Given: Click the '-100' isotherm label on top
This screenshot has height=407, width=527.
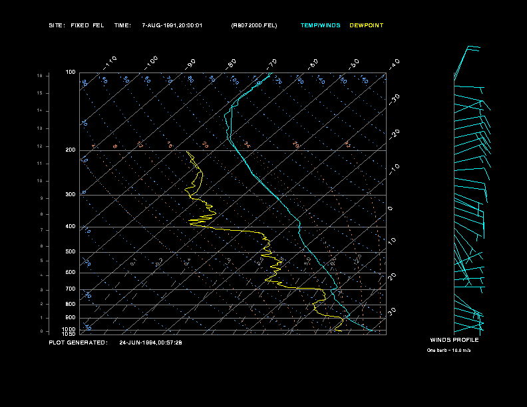Looking at the screenshot, I should coord(151,63).
